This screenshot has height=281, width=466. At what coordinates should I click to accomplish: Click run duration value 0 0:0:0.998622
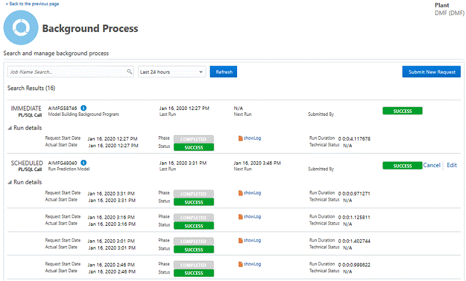click(x=354, y=265)
